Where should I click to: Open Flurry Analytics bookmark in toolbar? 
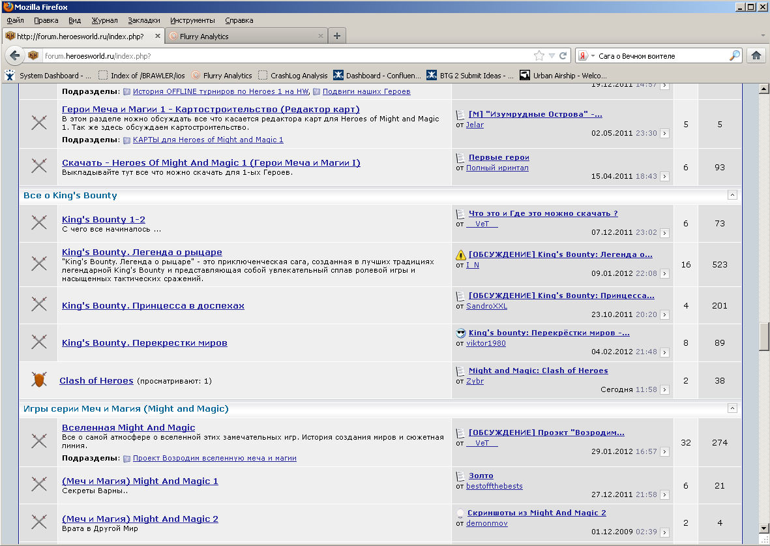(x=222, y=75)
